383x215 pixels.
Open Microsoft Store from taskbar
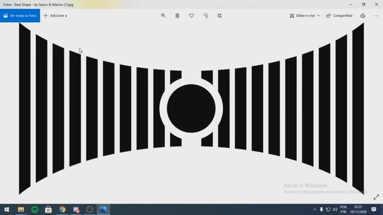pyautogui.click(x=48, y=210)
